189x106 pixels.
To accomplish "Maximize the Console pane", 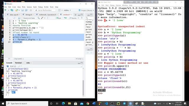I will tap(82, 63).
